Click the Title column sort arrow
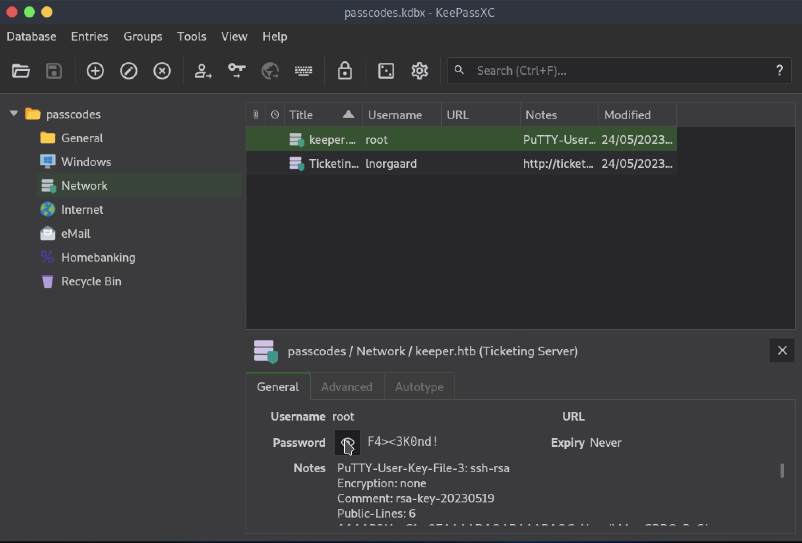 [349, 114]
